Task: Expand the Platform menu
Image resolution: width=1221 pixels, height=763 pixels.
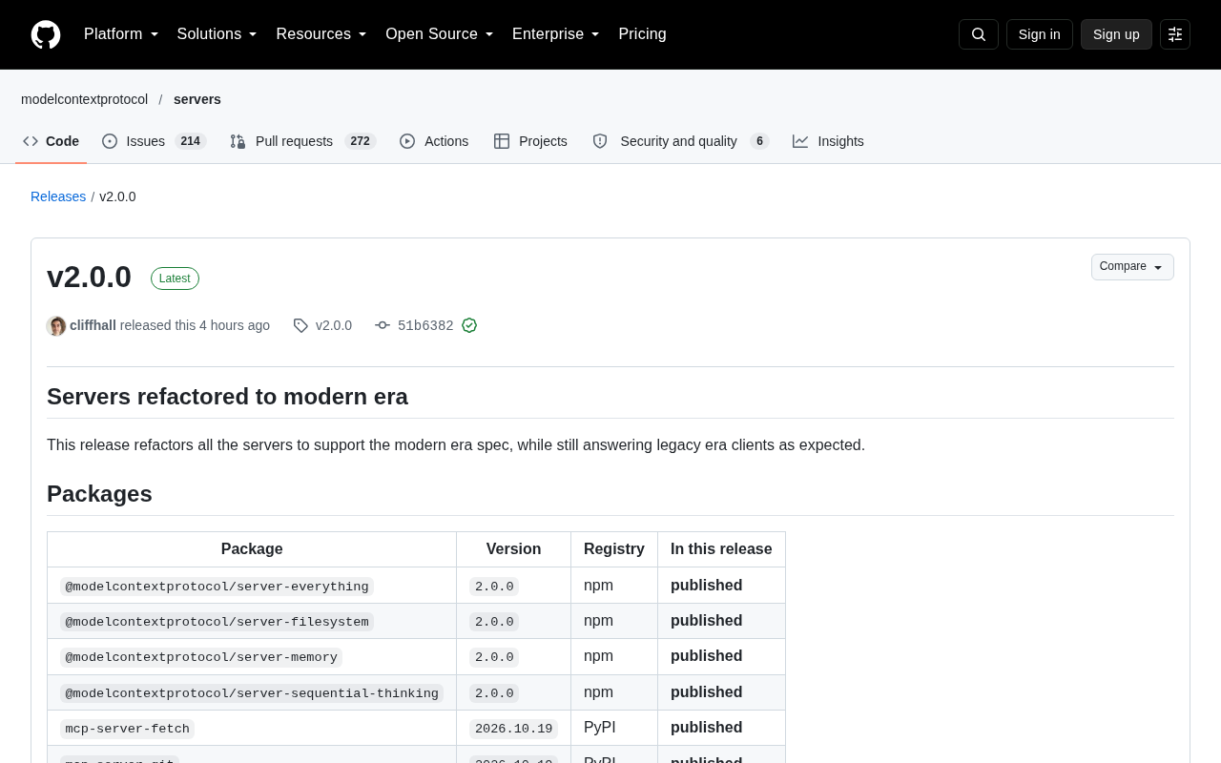Action: [x=121, y=34]
